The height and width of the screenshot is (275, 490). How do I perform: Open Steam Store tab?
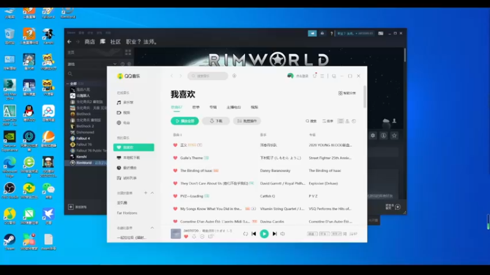coord(89,42)
